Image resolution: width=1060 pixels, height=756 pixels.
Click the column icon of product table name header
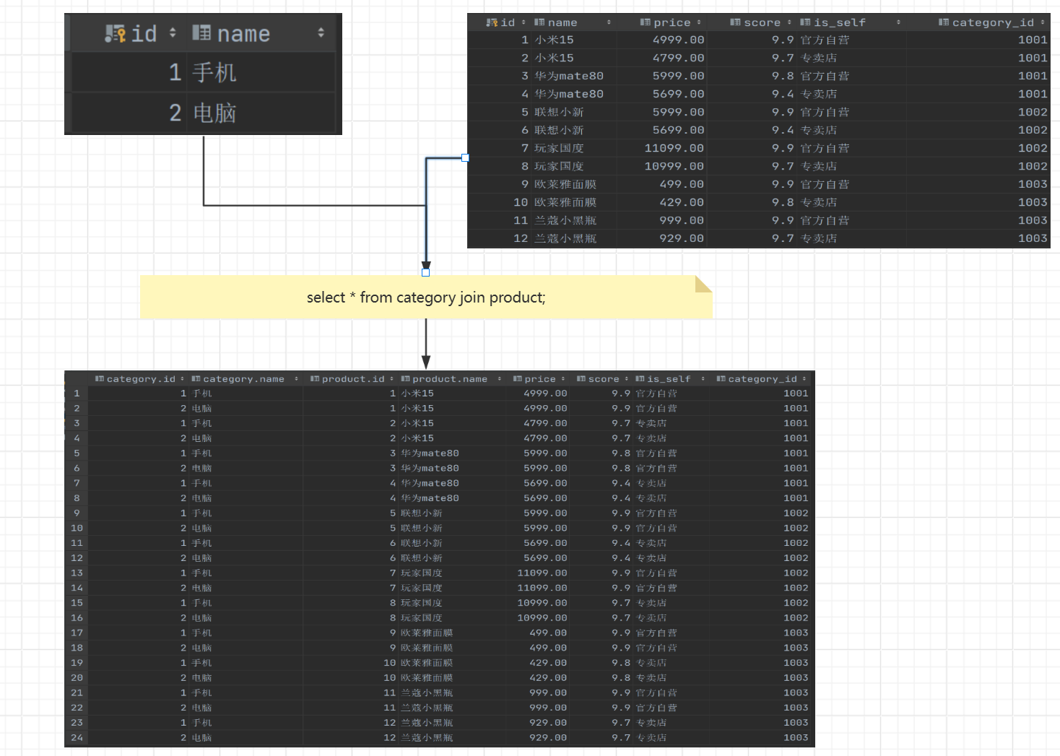click(539, 22)
